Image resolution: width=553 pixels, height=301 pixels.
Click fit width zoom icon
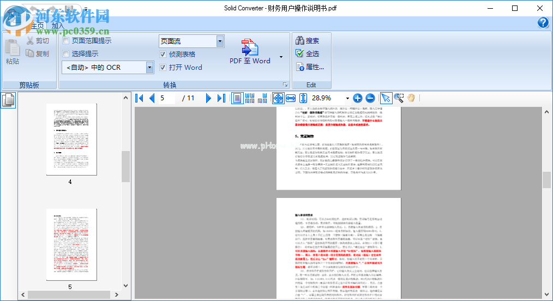click(x=291, y=98)
